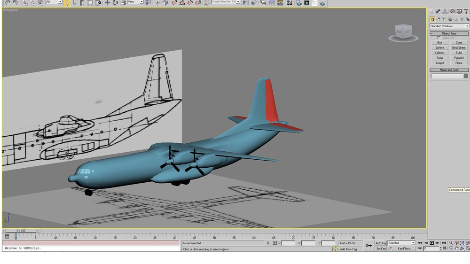470x264 pixels.
Task: Select the Cameras category icon
Action: [450, 19]
